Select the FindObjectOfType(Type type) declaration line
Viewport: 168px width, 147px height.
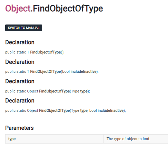tap(48, 91)
